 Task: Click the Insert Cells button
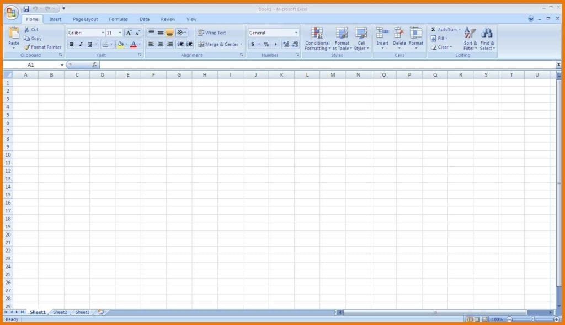382,39
